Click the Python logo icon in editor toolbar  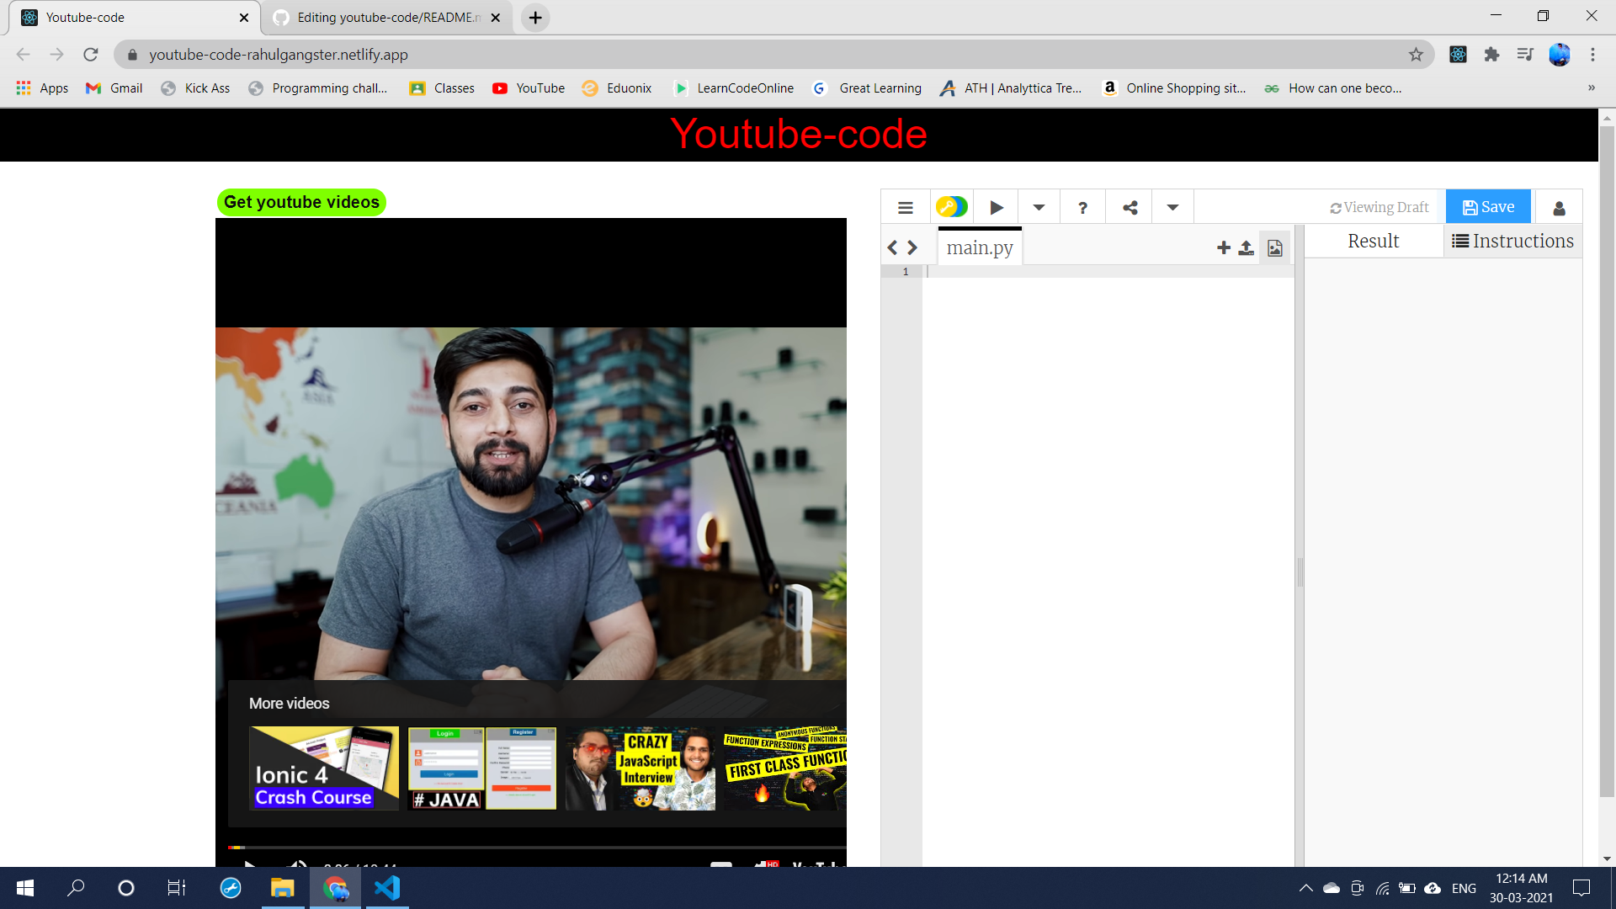(952, 207)
